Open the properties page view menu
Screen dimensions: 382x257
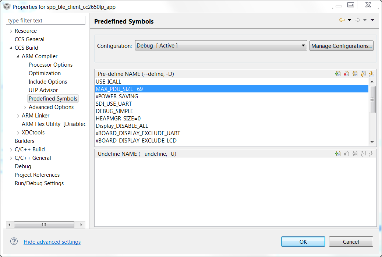[x=372, y=20]
